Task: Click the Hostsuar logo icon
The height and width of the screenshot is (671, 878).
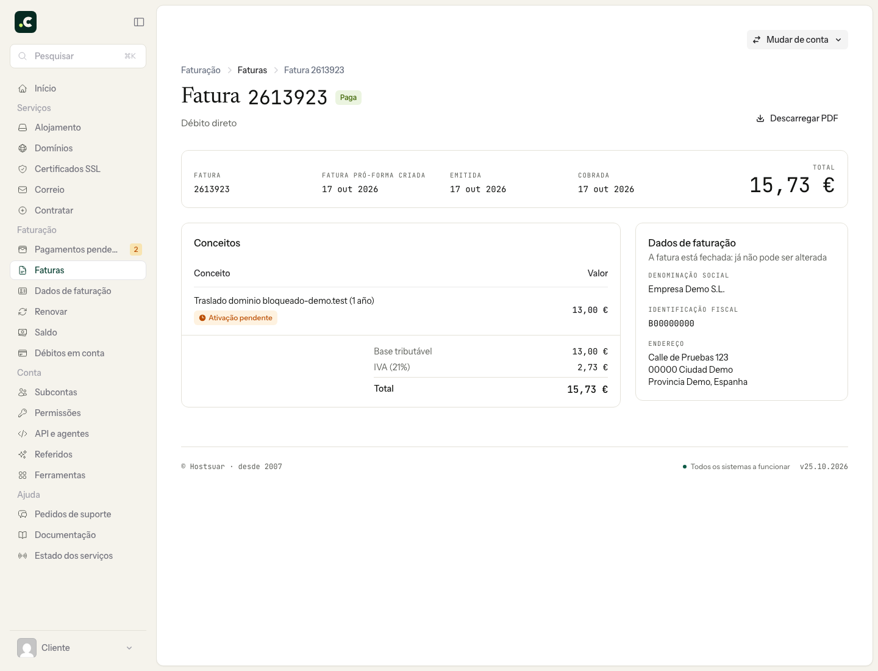Action: point(26,22)
